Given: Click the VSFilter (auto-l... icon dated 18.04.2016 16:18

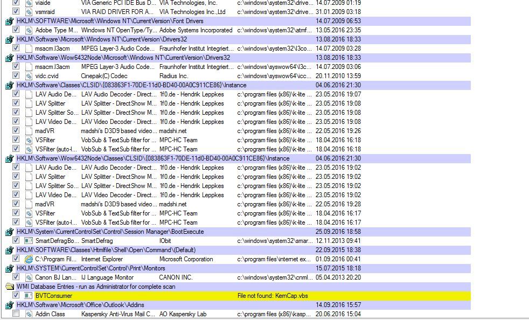Looking at the screenshot, I should tap(29, 149).
